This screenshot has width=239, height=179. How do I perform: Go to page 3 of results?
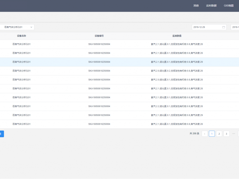226,134
